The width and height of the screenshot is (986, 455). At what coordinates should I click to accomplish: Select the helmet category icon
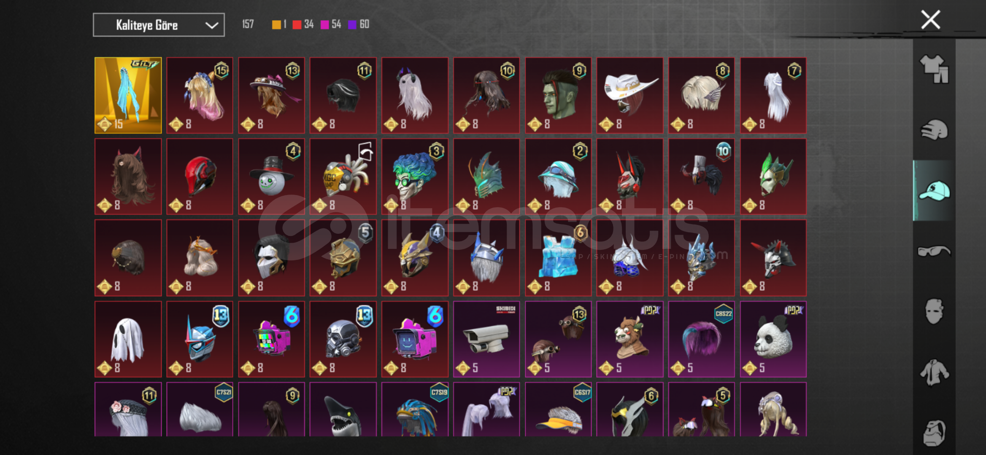934,130
